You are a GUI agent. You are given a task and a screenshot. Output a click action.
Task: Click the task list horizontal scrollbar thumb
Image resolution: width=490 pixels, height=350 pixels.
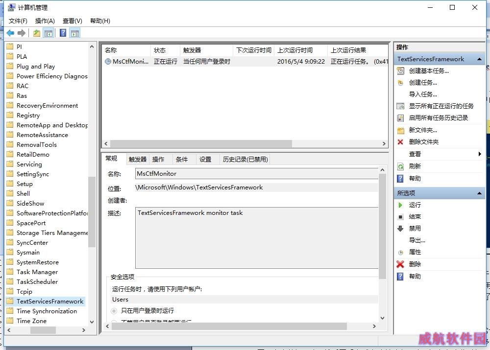point(201,143)
